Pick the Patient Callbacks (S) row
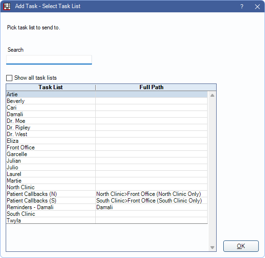The height and width of the screenshot is (258, 265). [x=107, y=201]
